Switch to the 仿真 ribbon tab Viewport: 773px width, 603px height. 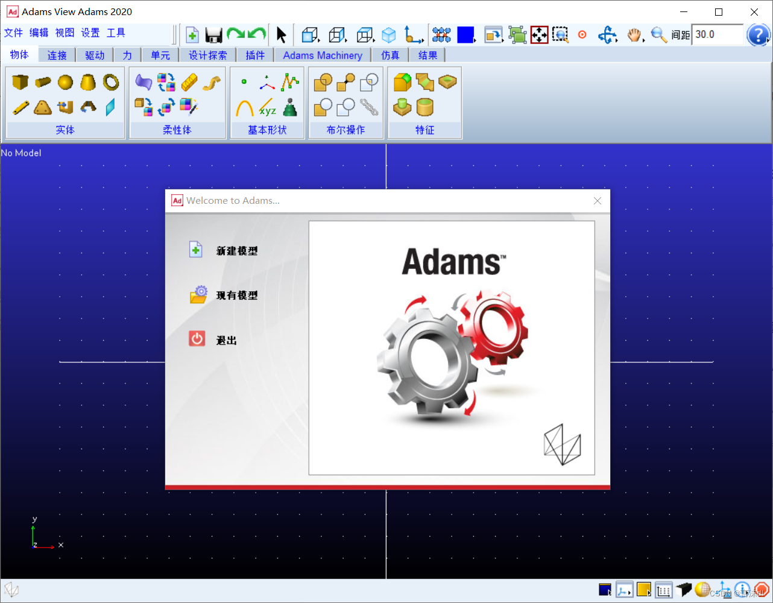pyautogui.click(x=390, y=55)
